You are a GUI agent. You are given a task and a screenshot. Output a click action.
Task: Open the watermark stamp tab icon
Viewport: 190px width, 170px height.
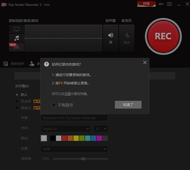[x=32, y=63]
